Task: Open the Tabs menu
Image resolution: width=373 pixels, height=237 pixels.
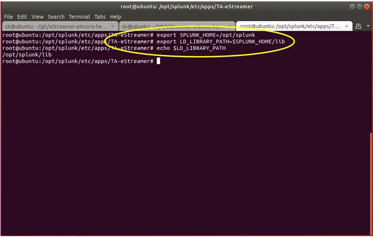Action: coord(100,17)
